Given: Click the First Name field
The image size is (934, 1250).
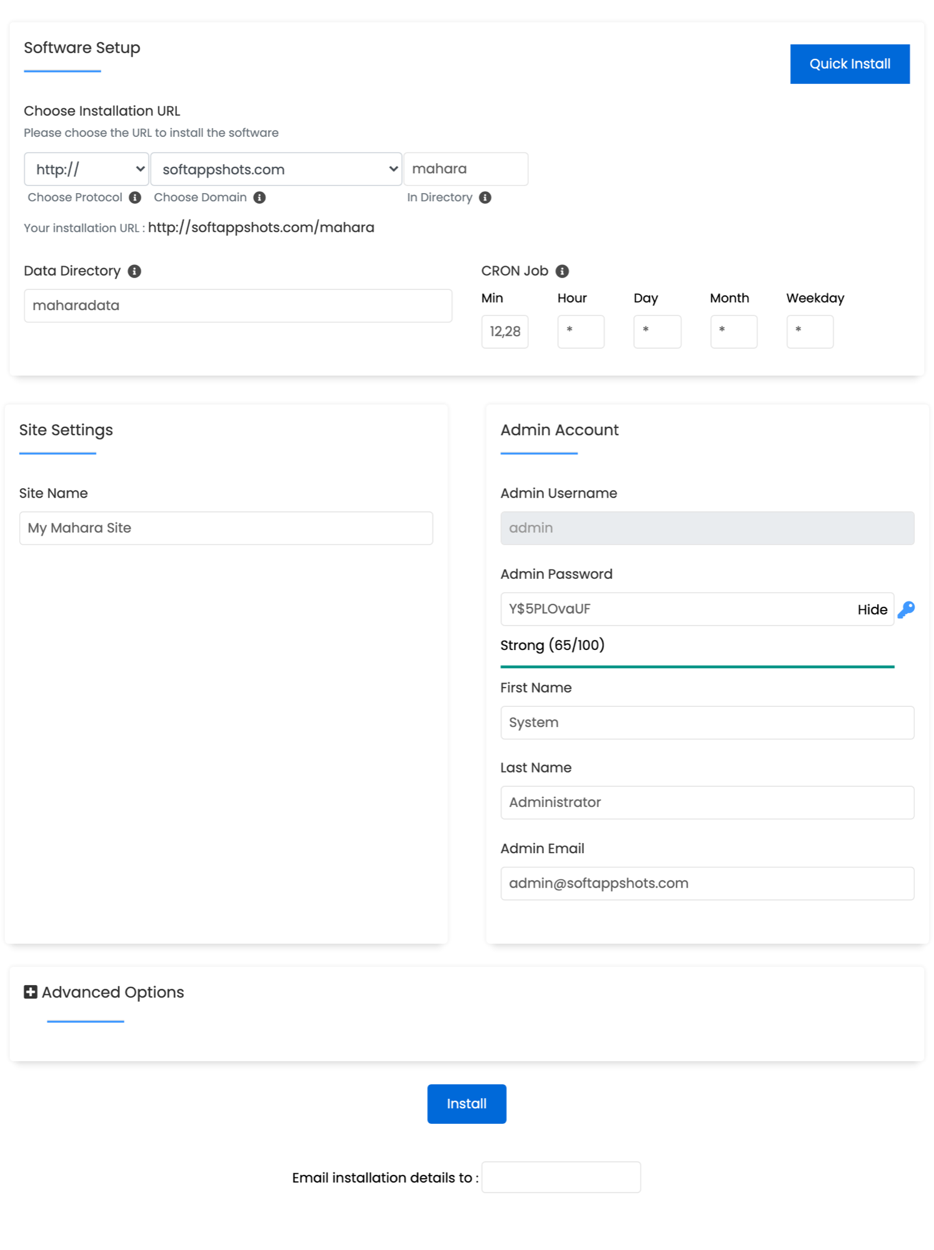Looking at the screenshot, I should 707,723.
